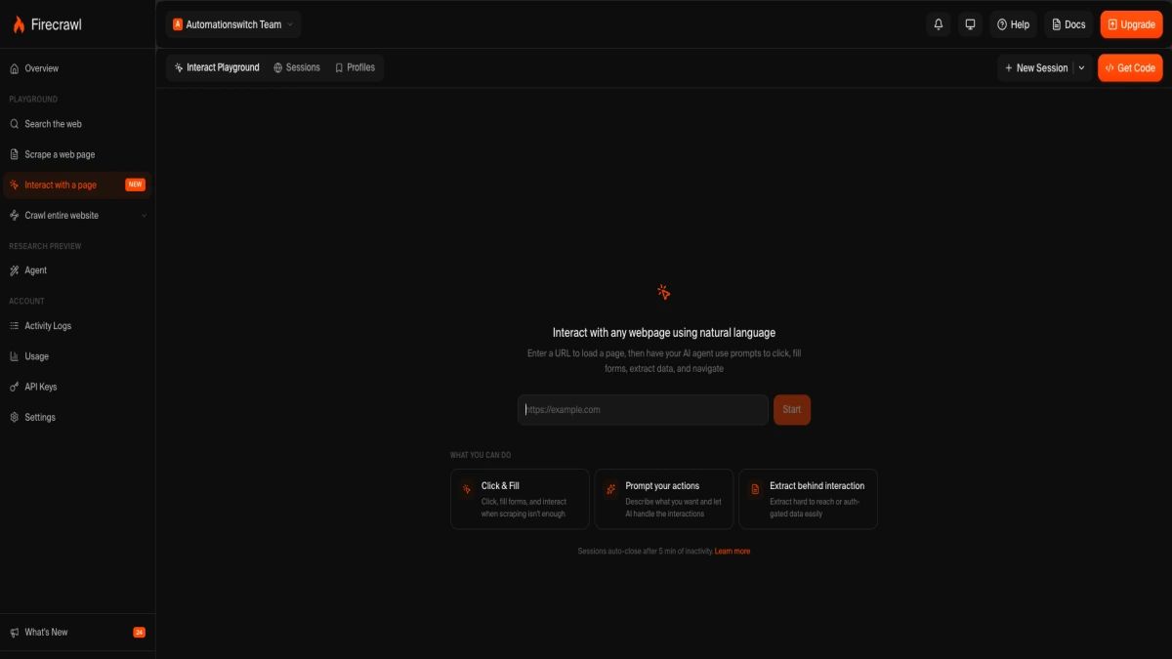This screenshot has width=1172, height=659.
Task: Switch to the Sessions tab
Action: click(x=297, y=67)
